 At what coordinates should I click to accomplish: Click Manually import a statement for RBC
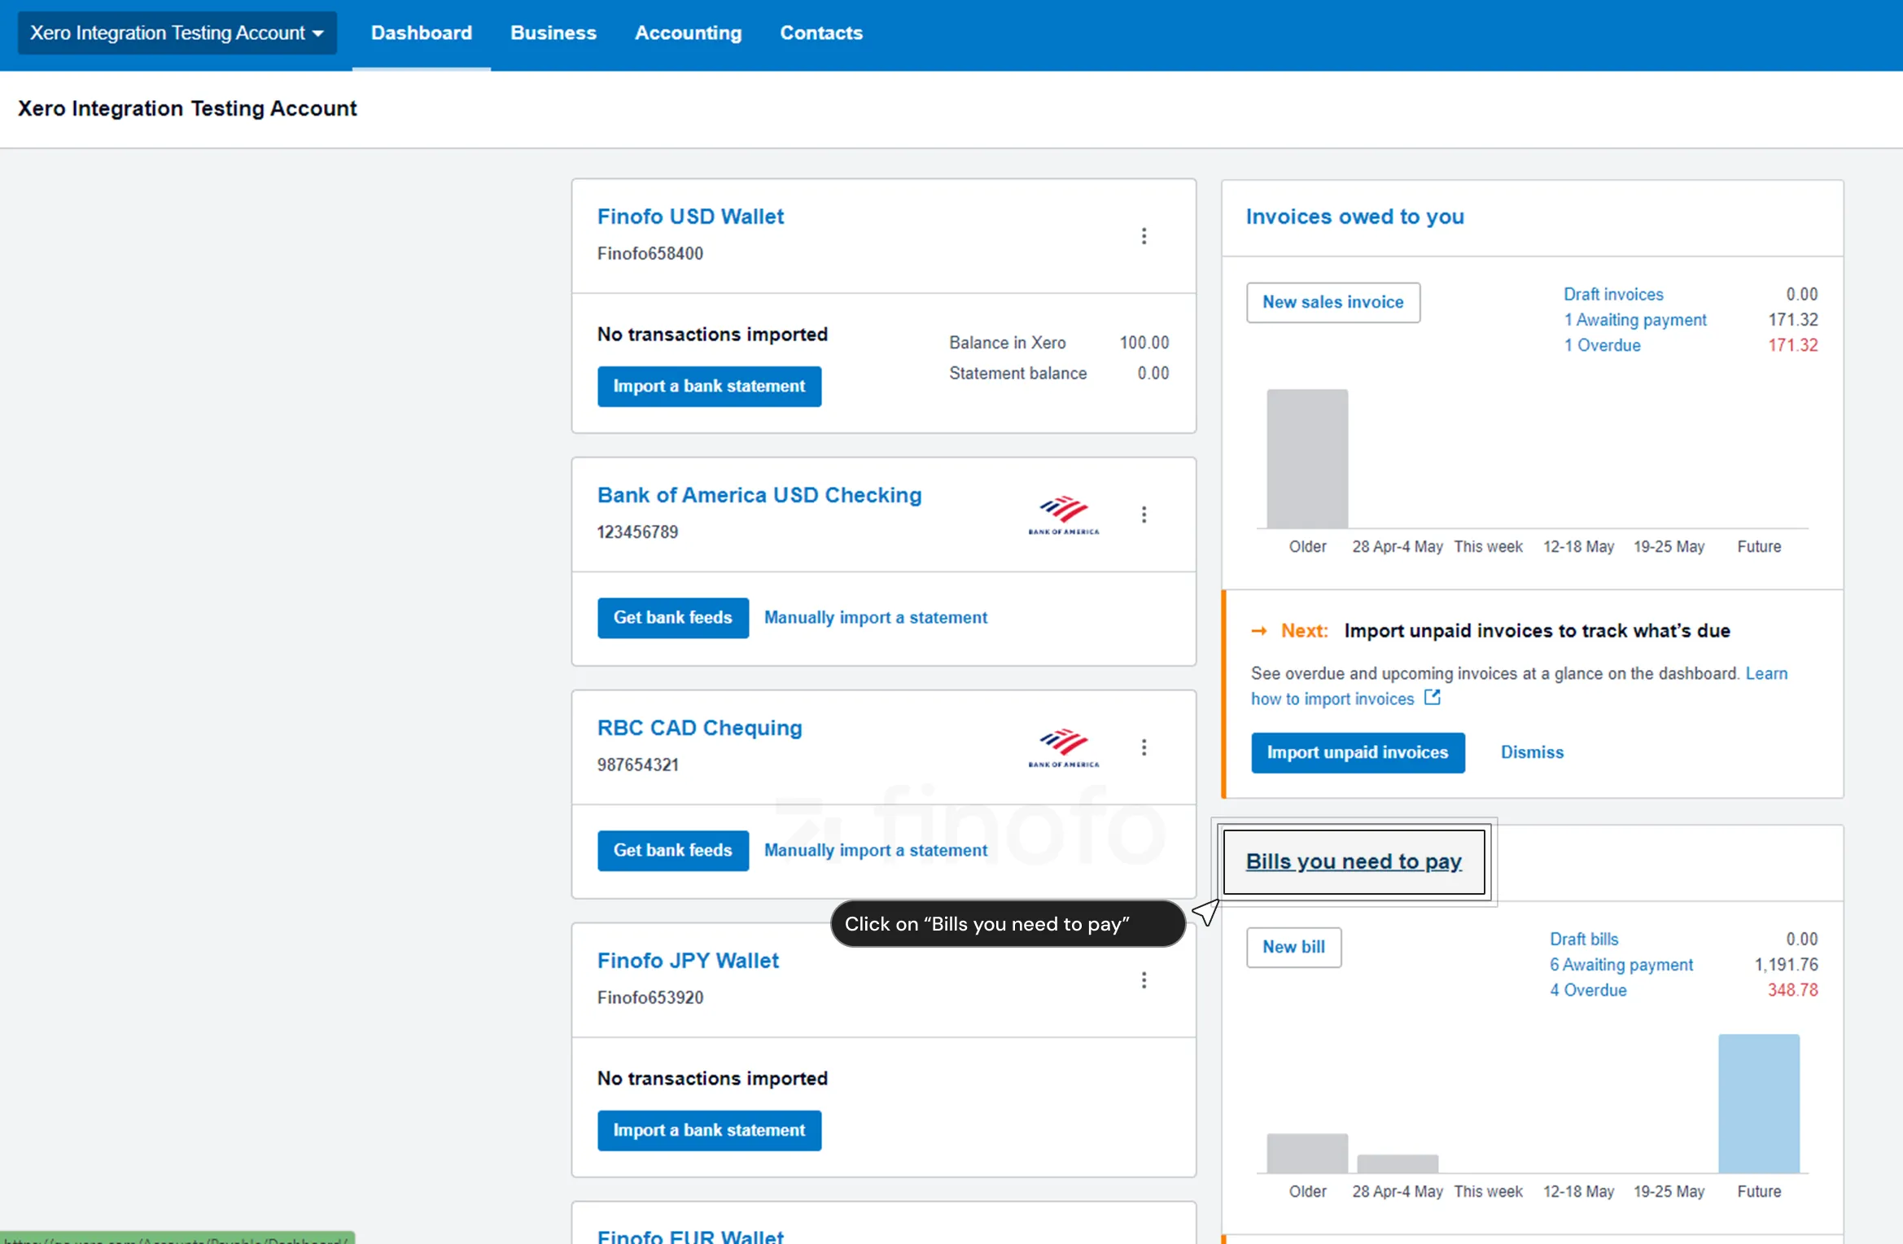(x=875, y=850)
